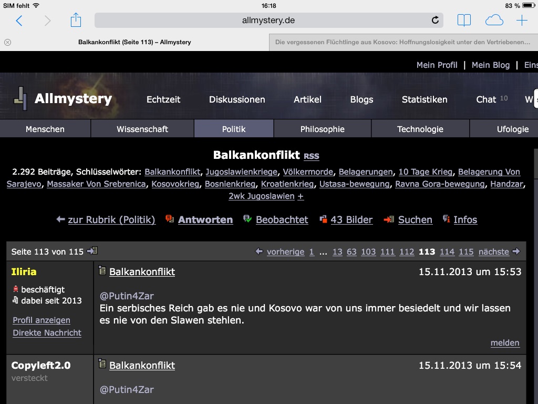Open the Blogs menu item
Image resolution: width=538 pixels, height=404 pixels.
tap(361, 99)
